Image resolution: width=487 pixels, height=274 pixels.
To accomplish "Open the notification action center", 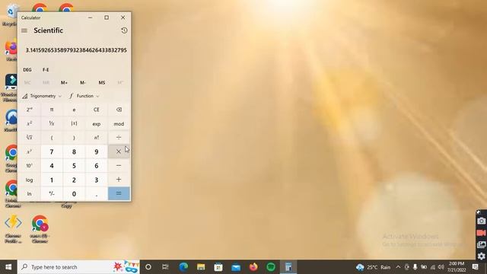I will tap(475, 267).
